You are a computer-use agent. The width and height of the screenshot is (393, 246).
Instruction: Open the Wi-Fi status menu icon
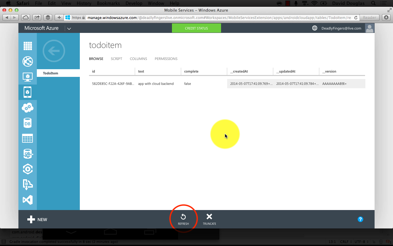tap(314, 3)
